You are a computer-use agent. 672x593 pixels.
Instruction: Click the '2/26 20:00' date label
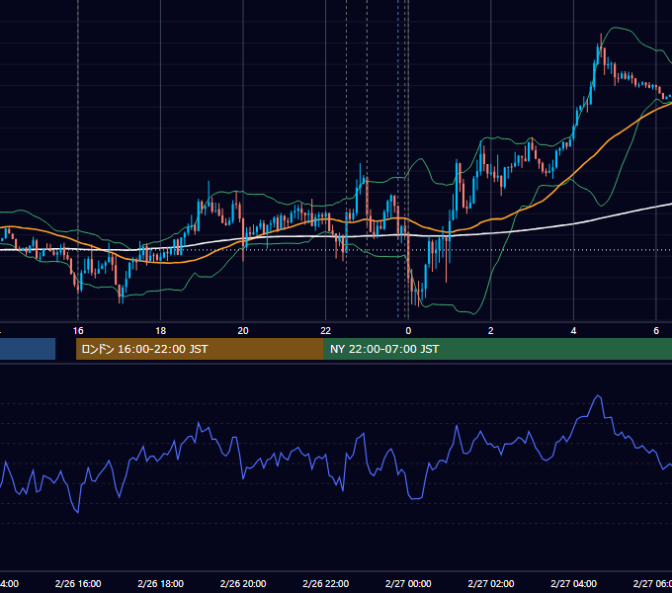coord(243,583)
